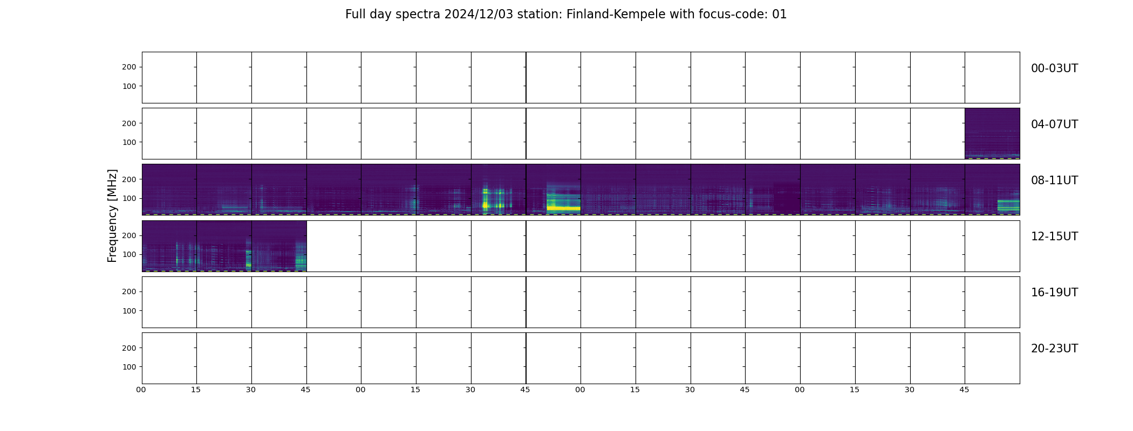
Task: Select the '100' tick label of the 08-11UT row
Action: pos(129,198)
